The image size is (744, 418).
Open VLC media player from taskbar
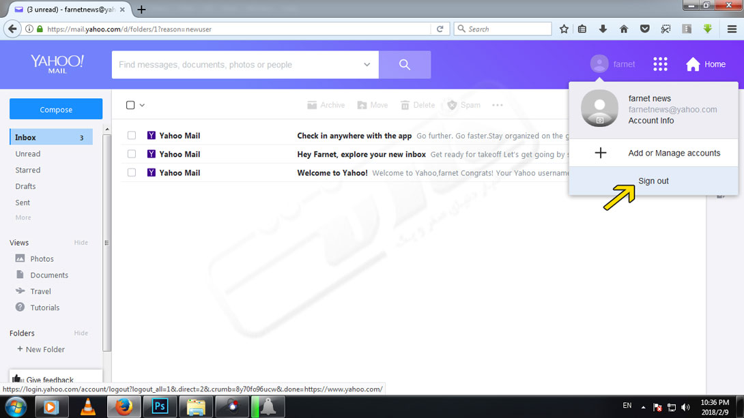(88, 406)
